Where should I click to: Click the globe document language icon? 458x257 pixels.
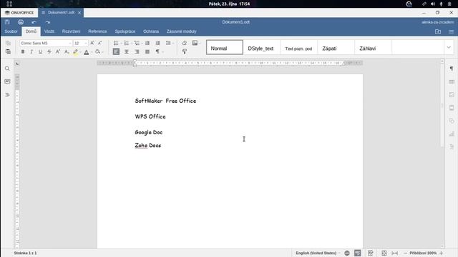[x=347, y=253]
